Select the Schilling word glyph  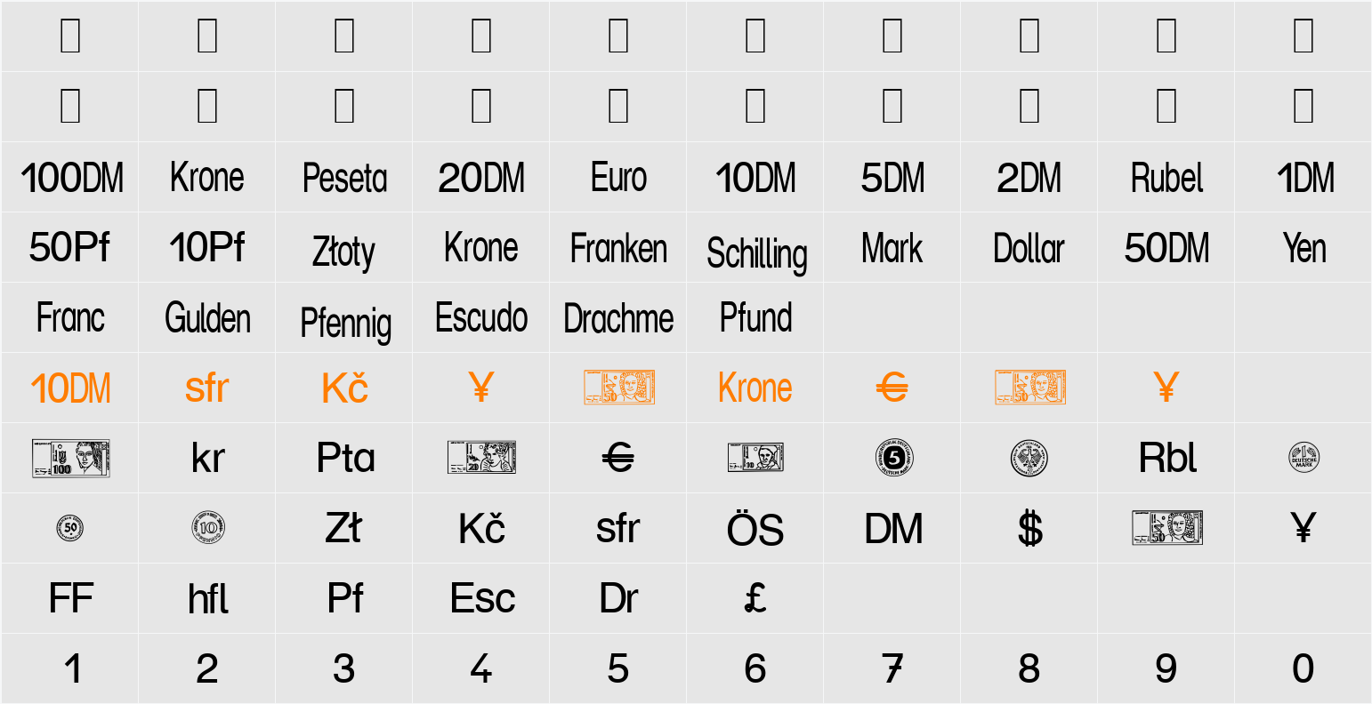(757, 254)
